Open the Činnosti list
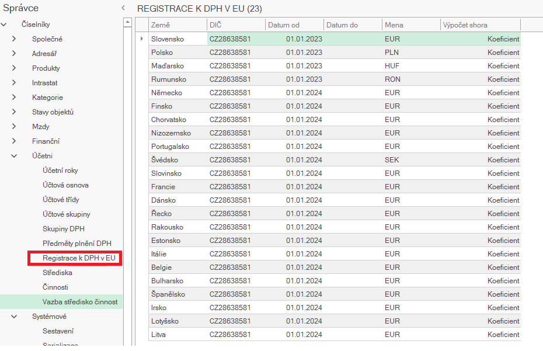 click(x=55, y=287)
